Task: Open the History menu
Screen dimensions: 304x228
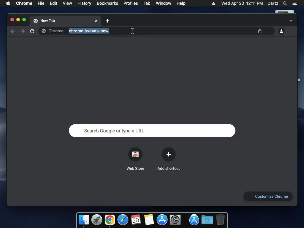Action: [84, 3]
